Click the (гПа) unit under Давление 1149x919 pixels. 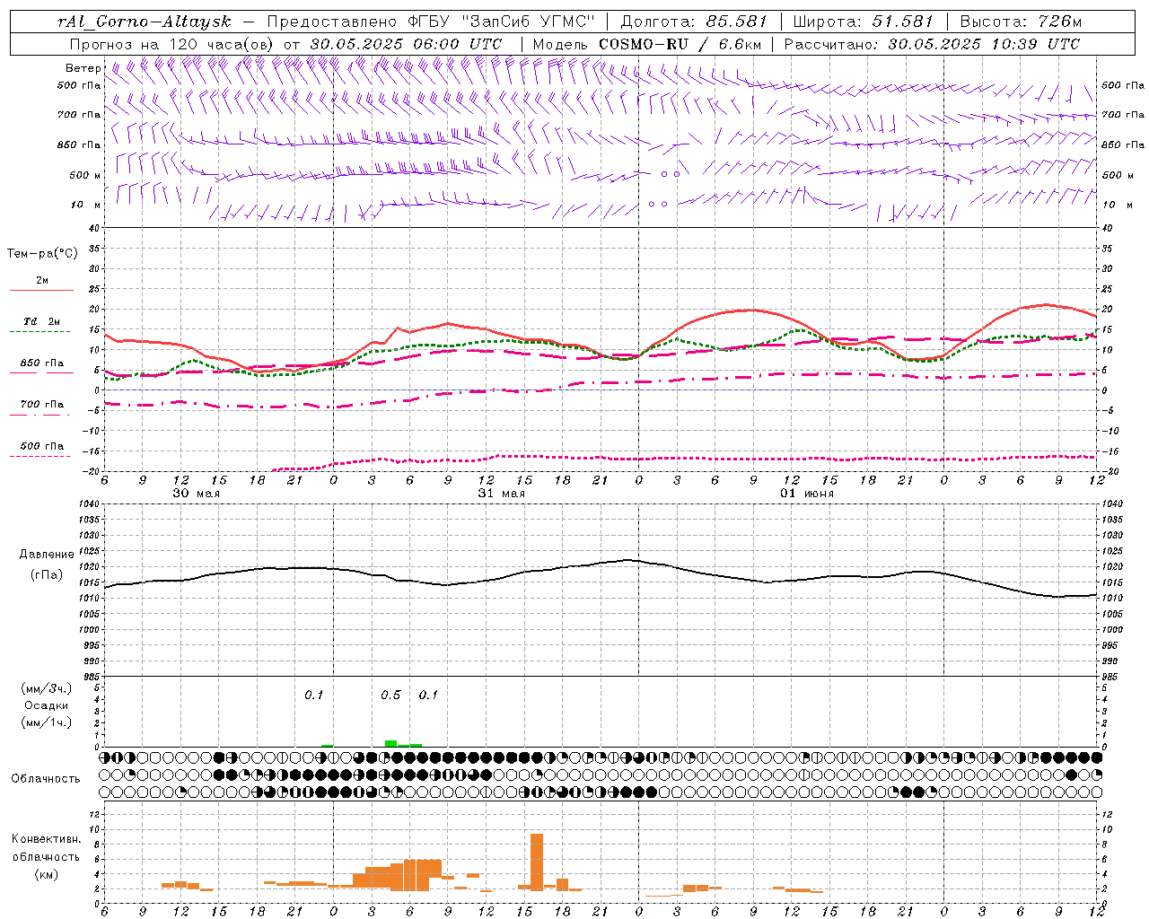[x=47, y=575]
